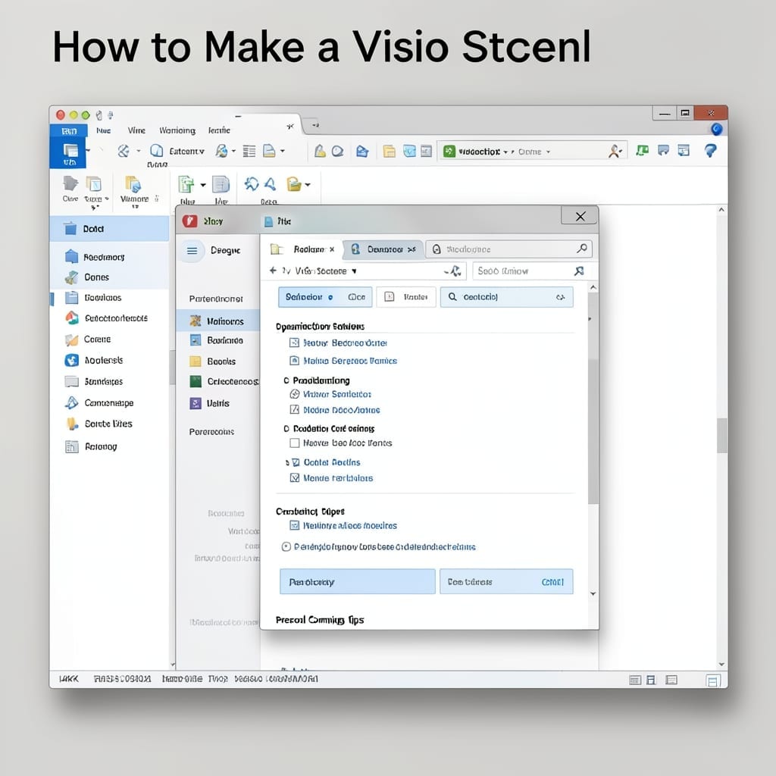Click the Eatcent page icon in toolbar
776x776 pixels.
coord(156,151)
